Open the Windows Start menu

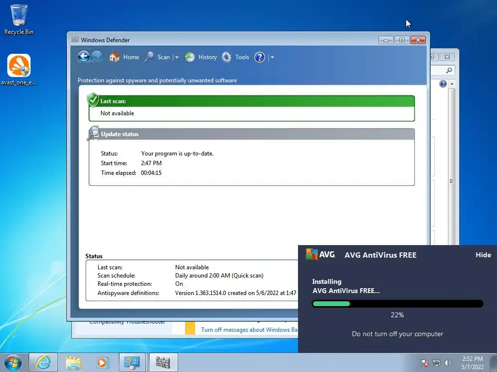tap(13, 362)
